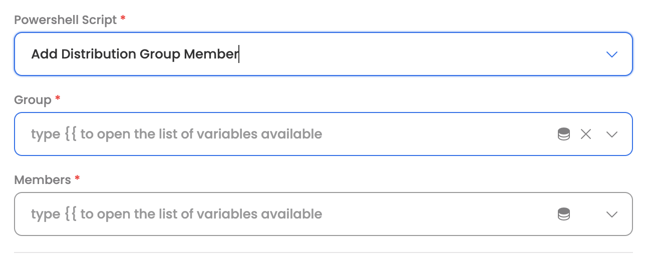Click the red asterisk beside Members label

(77, 179)
